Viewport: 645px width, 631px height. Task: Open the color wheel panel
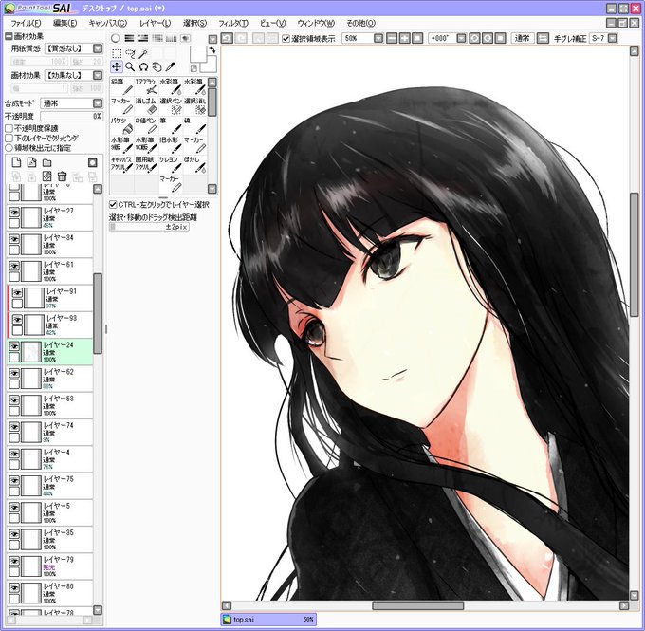pyautogui.click(x=116, y=38)
